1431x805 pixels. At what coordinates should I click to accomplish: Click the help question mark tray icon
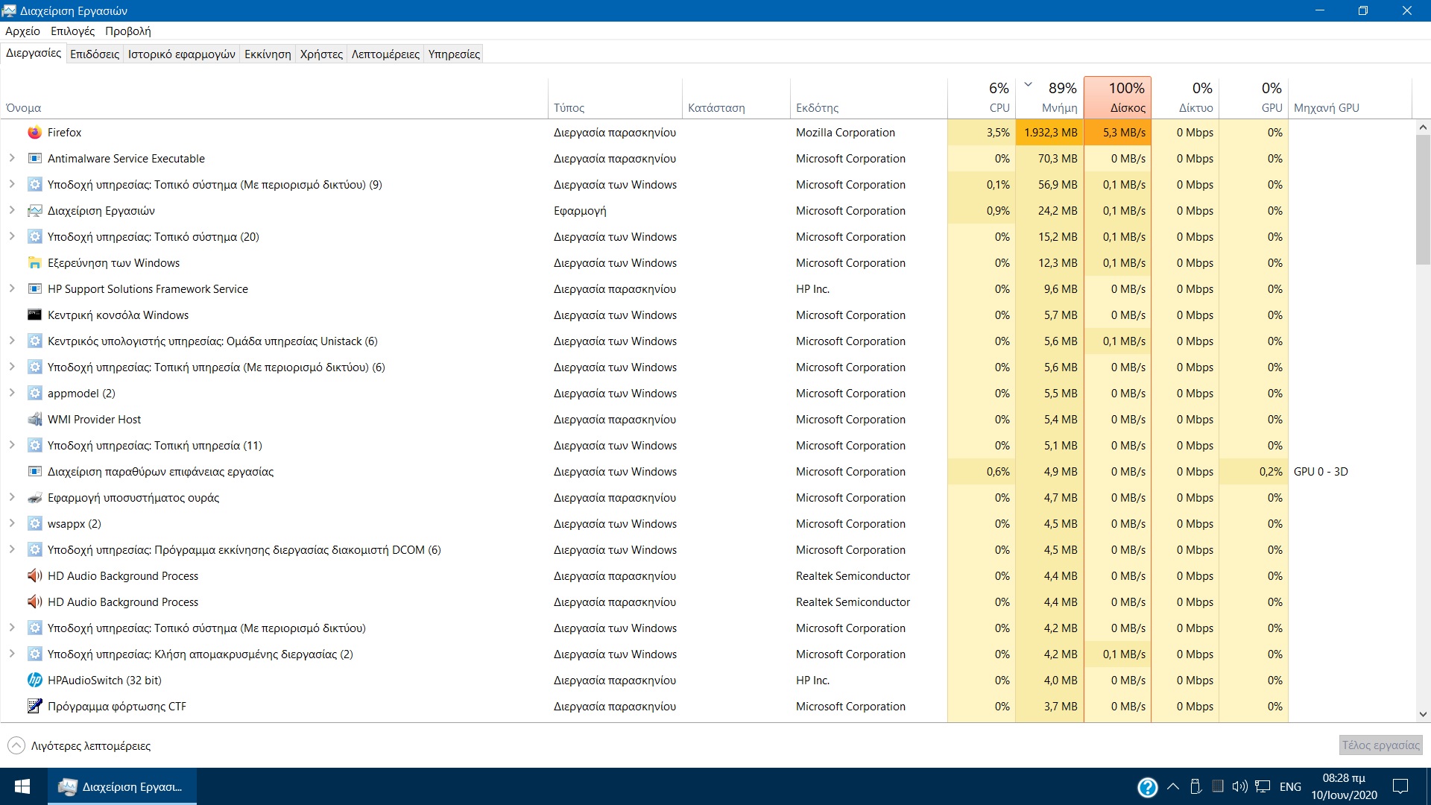(1148, 787)
